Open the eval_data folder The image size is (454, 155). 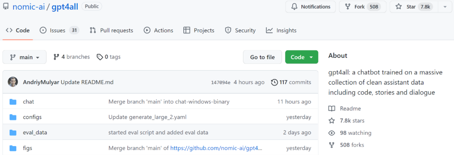pyautogui.click(x=35, y=133)
